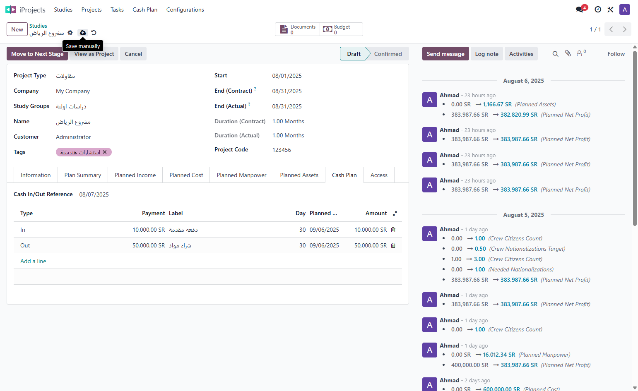This screenshot has width=638, height=391.
Task: Discard changes with the undo icon
Action: tap(94, 33)
